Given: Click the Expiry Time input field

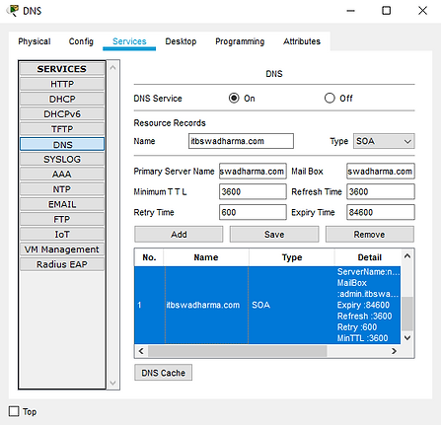Looking at the screenshot, I should (x=381, y=212).
